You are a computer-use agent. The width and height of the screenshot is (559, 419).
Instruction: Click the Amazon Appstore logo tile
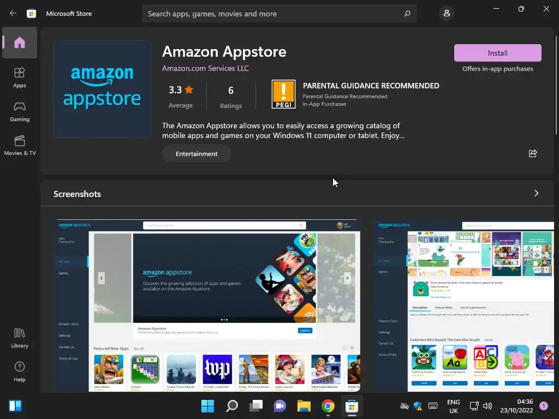point(102,89)
